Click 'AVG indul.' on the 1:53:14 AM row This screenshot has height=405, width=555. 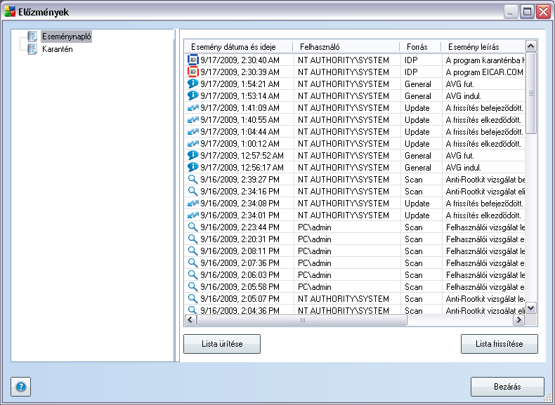pyautogui.click(x=464, y=96)
